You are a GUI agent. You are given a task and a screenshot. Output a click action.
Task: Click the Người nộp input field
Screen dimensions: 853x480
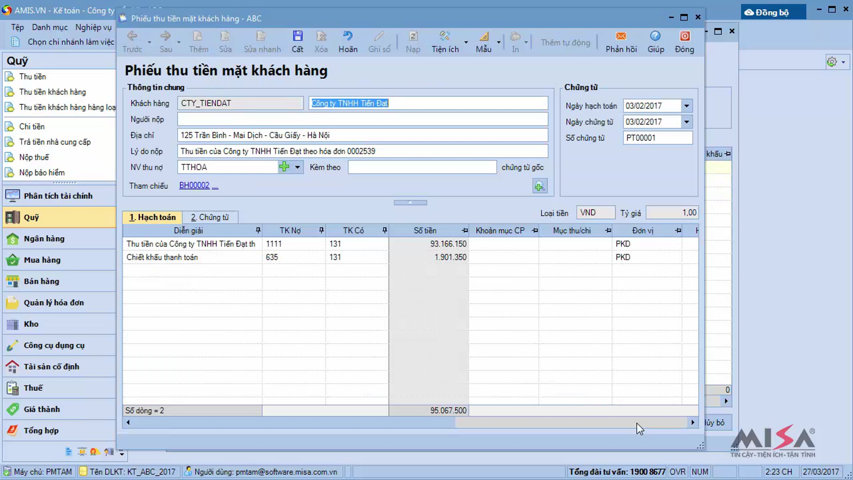click(x=363, y=119)
